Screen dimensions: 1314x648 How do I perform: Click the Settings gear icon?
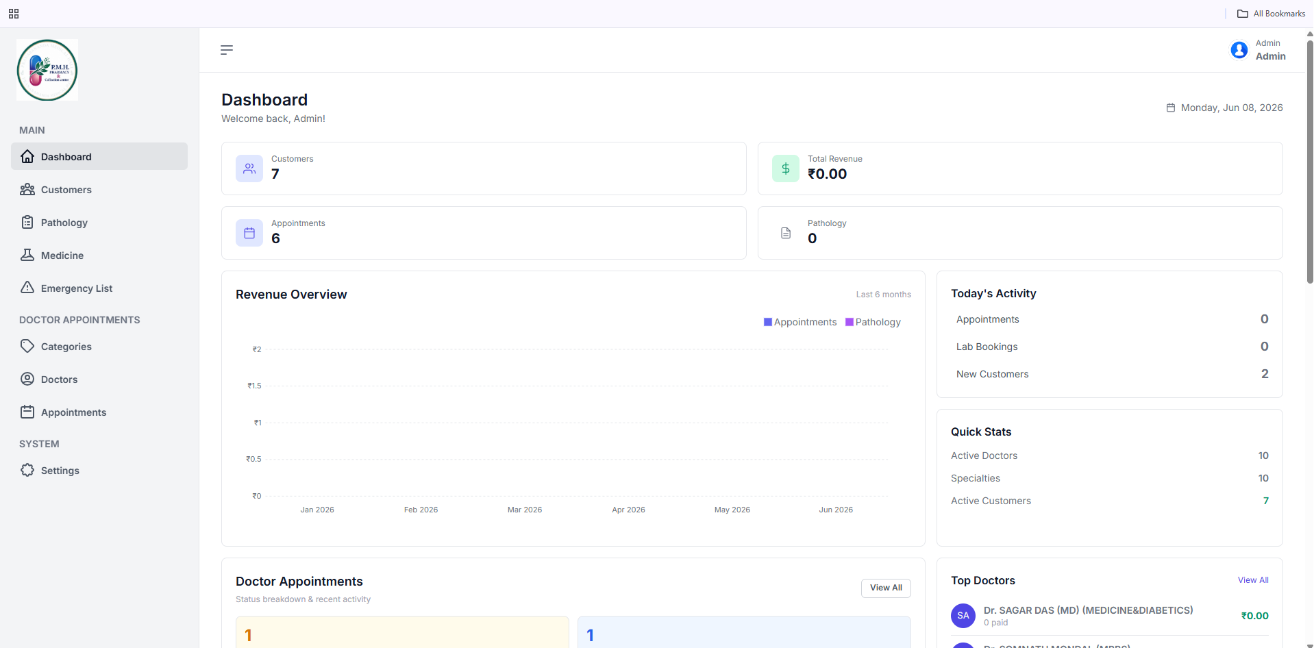(x=27, y=470)
